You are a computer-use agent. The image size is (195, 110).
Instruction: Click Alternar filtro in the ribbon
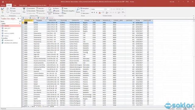(x=41, y=13)
